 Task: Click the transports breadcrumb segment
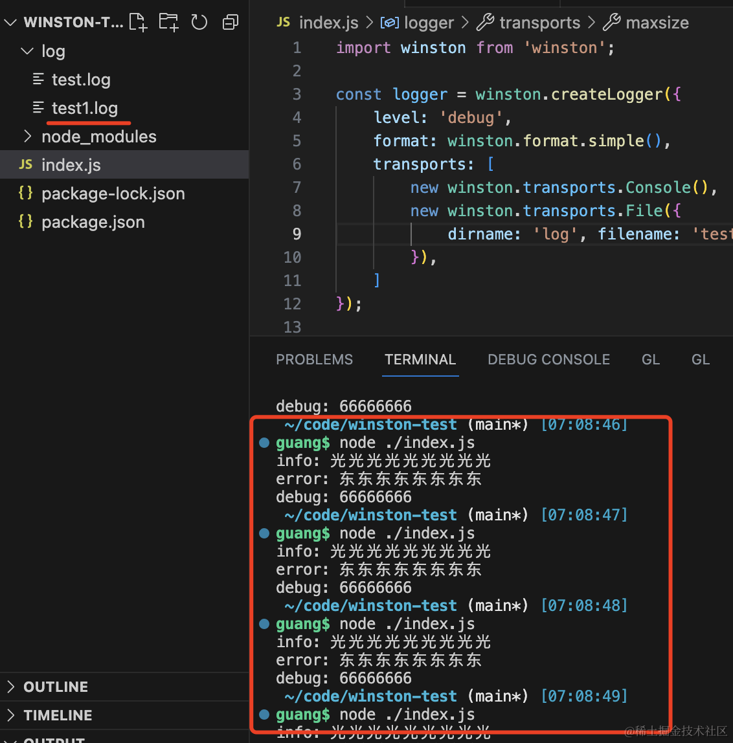[x=539, y=23]
